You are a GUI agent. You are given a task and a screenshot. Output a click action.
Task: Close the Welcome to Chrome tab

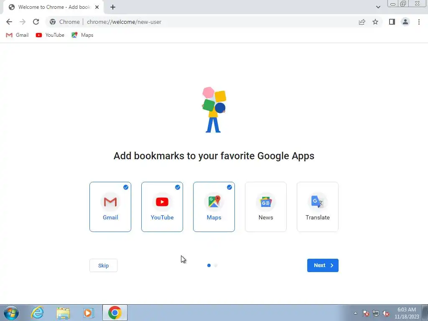(x=97, y=7)
